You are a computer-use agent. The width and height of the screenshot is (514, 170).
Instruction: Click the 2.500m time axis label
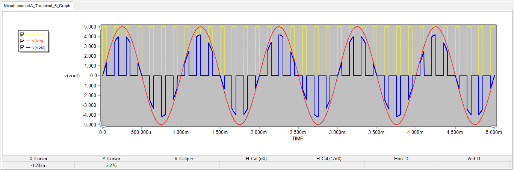tap(298, 132)
